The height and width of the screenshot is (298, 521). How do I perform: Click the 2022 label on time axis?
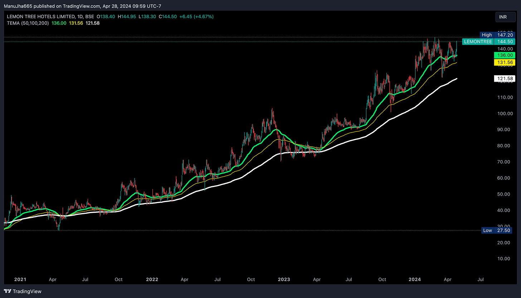click(152, 279)
